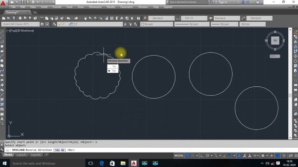Screen dimensions: 298x167
Task: Toggle hardware acceleration blue circle icon
Action: [278, 156]
